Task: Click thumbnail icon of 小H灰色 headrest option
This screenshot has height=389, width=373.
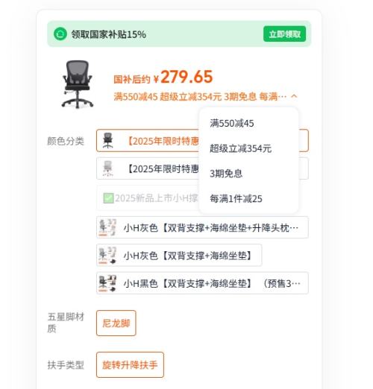Action: tap(107, 227)
